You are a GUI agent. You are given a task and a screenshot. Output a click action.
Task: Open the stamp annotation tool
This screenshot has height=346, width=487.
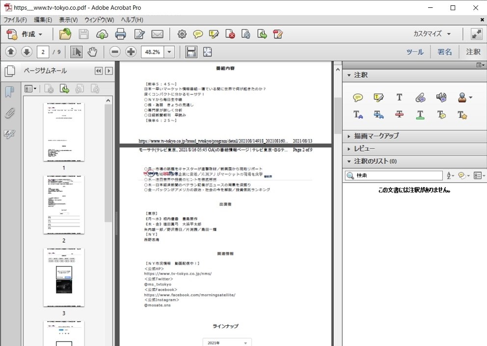462,98
